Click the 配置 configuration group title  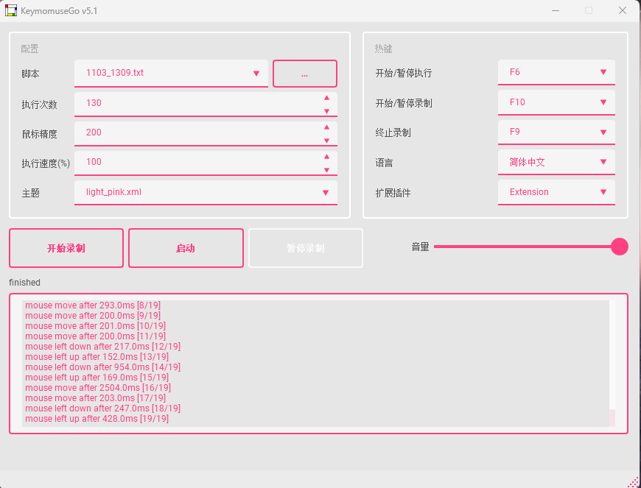[30, 49]
